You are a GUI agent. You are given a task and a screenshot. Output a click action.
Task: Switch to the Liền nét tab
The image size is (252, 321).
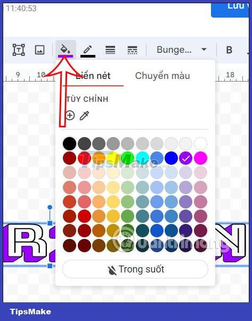tap(93, 76)
